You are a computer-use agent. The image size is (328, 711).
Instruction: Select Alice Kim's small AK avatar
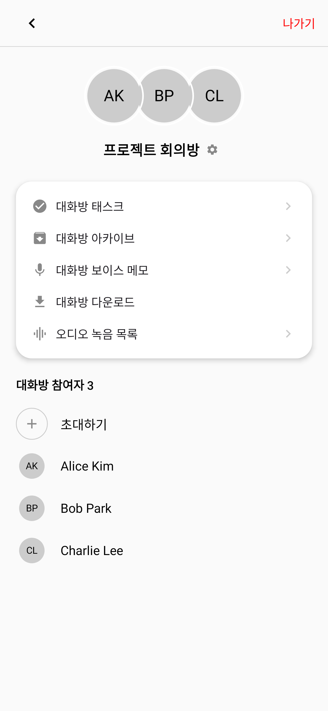point(32,466)
